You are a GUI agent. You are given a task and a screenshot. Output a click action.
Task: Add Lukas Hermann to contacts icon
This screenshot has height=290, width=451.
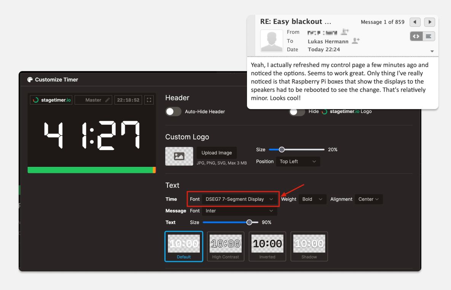356,41
